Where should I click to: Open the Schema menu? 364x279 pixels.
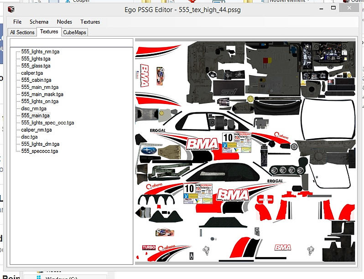39,22
